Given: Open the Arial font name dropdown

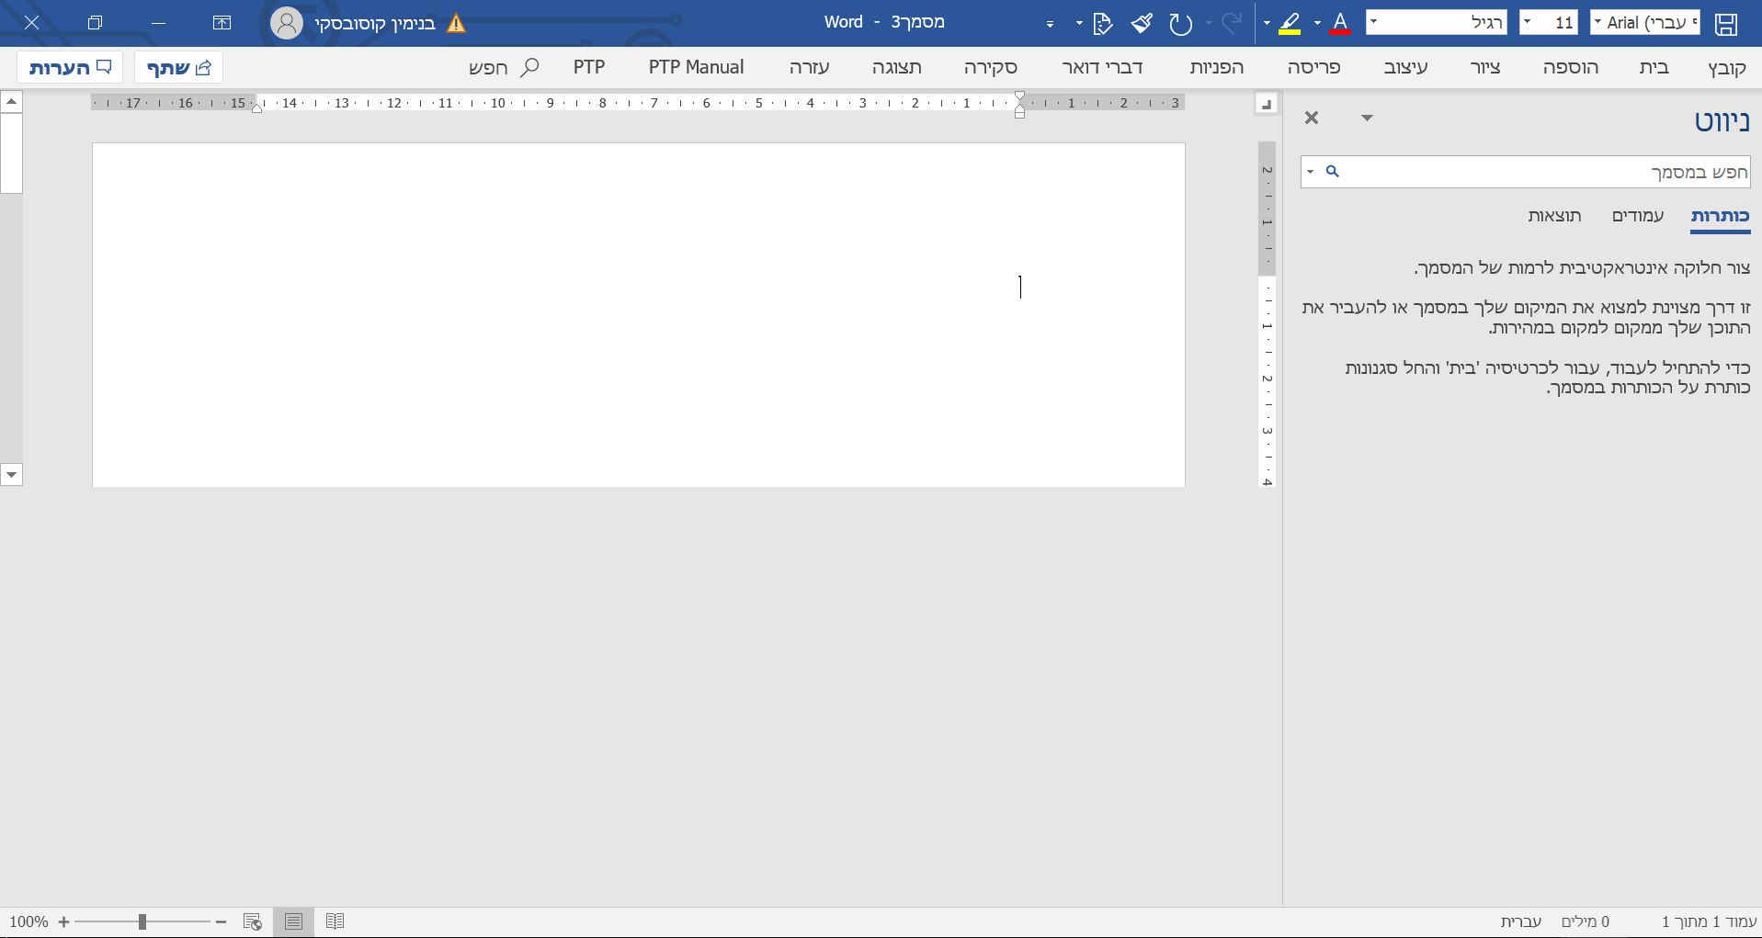Looking at the screenshot, I should coord(1598,23).
